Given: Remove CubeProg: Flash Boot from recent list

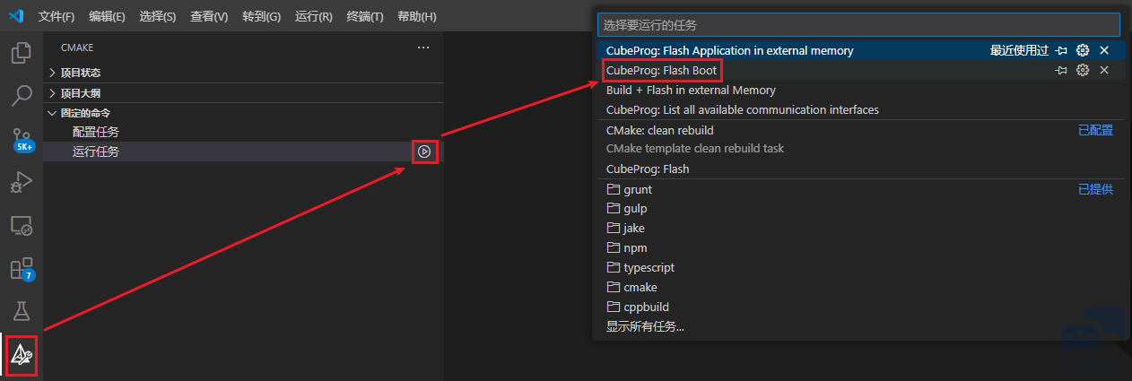Looking at the screenshot, I should tap(1104, 70).
